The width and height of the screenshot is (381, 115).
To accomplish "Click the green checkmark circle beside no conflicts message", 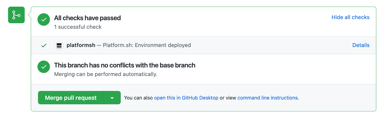I will [x=44, y=67].
